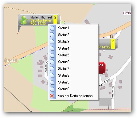137x118 pixels.
Task: Click the red marker label on the map
Action: [102, 67]
